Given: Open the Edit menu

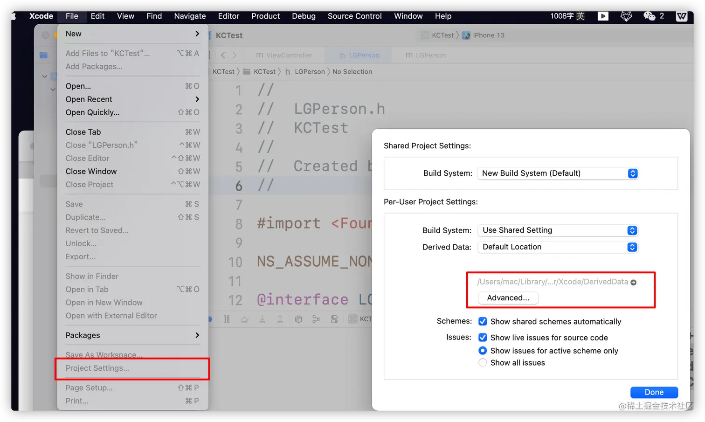Looking at the screenshot, I should point(97,16).
